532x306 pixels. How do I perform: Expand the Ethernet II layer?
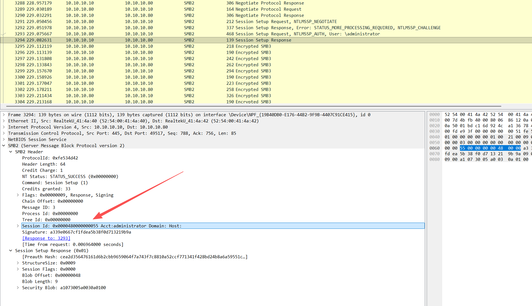pos(4,121)
